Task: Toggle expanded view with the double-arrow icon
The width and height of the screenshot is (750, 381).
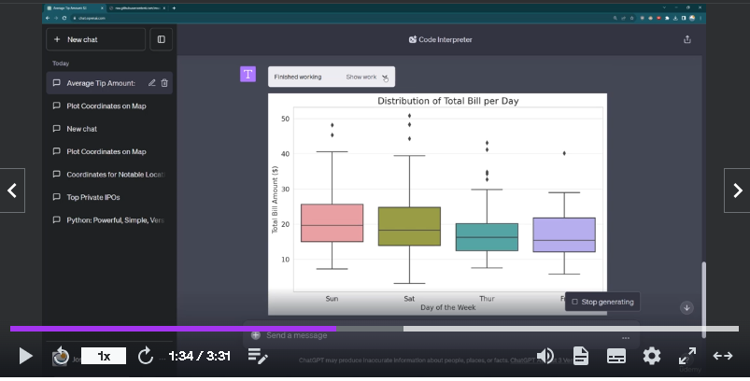Action: pos(723,356)
